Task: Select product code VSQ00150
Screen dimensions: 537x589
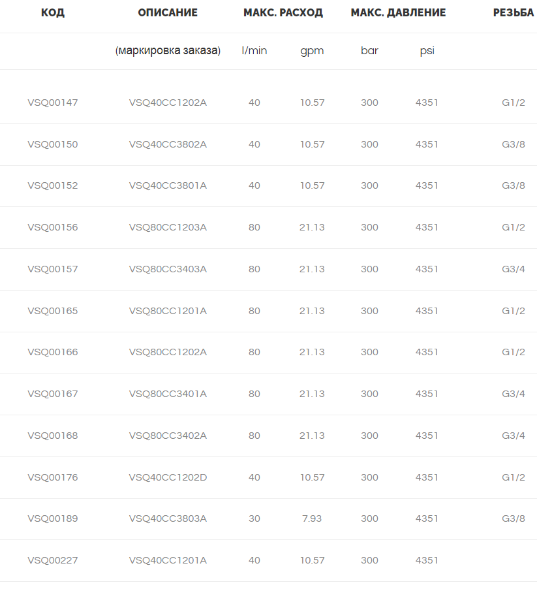Action: (x=53, y=144)
